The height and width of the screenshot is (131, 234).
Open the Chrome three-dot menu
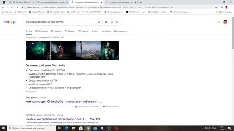coord(231,7)
